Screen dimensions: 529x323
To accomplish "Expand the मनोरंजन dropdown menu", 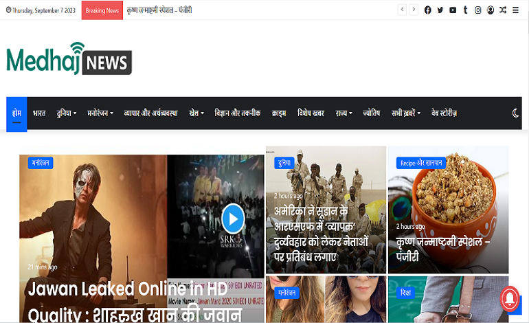I will coord(100,113).
